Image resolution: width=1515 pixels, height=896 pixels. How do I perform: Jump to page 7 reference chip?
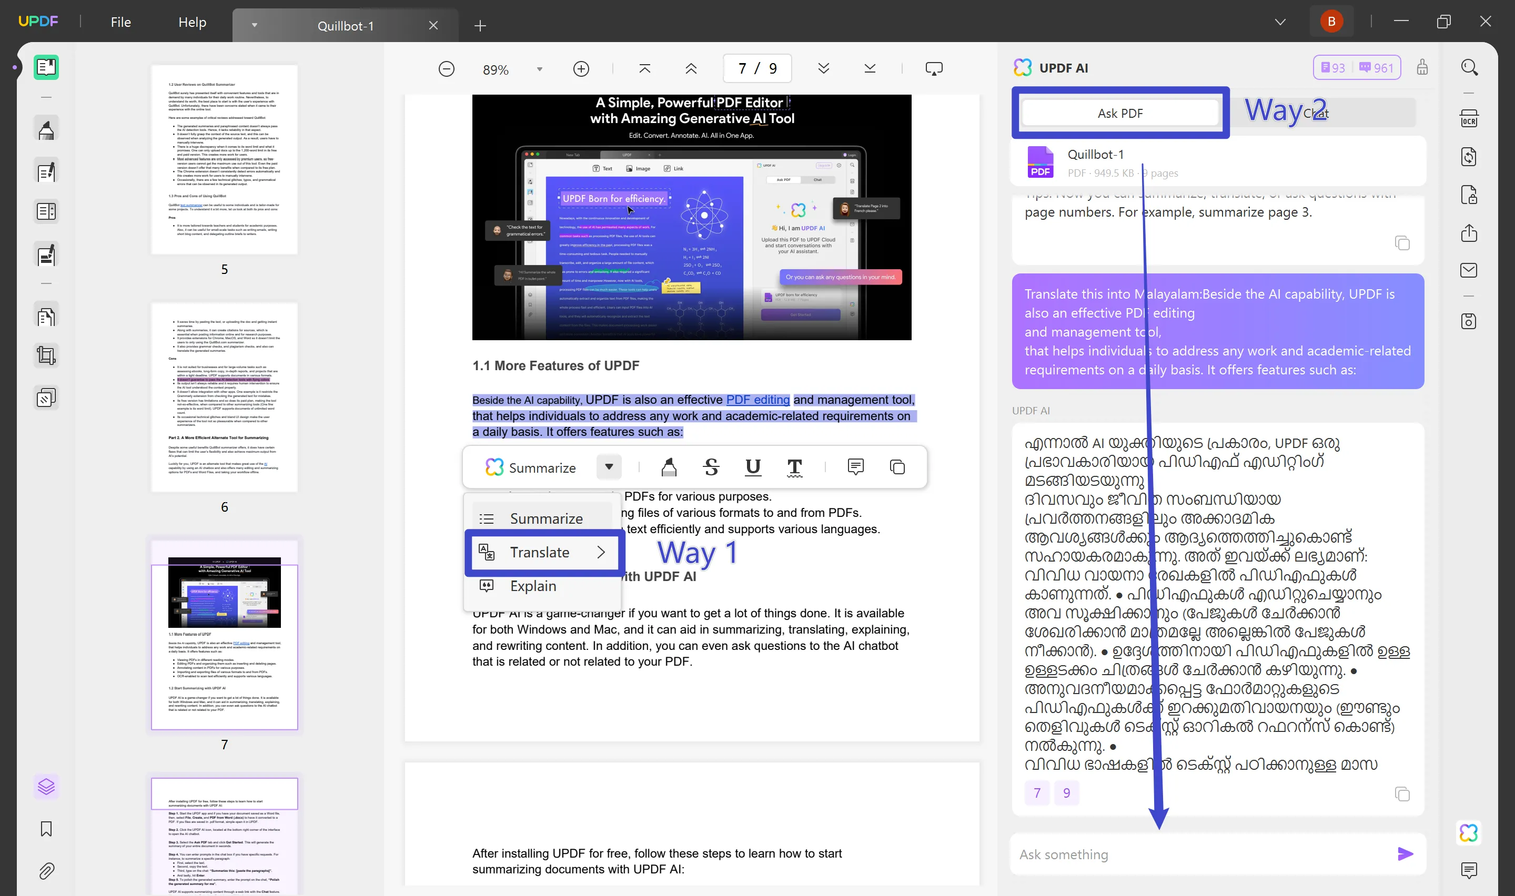[1037, 793]
